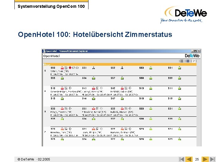Switch to list view icon in OpenHotel
The image size is (216, 162).
182,61
